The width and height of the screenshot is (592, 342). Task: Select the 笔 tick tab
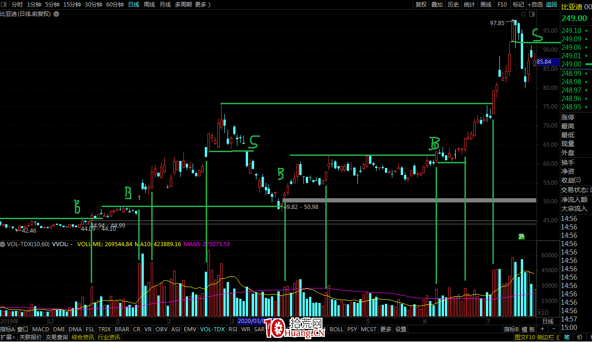(566, 337)
